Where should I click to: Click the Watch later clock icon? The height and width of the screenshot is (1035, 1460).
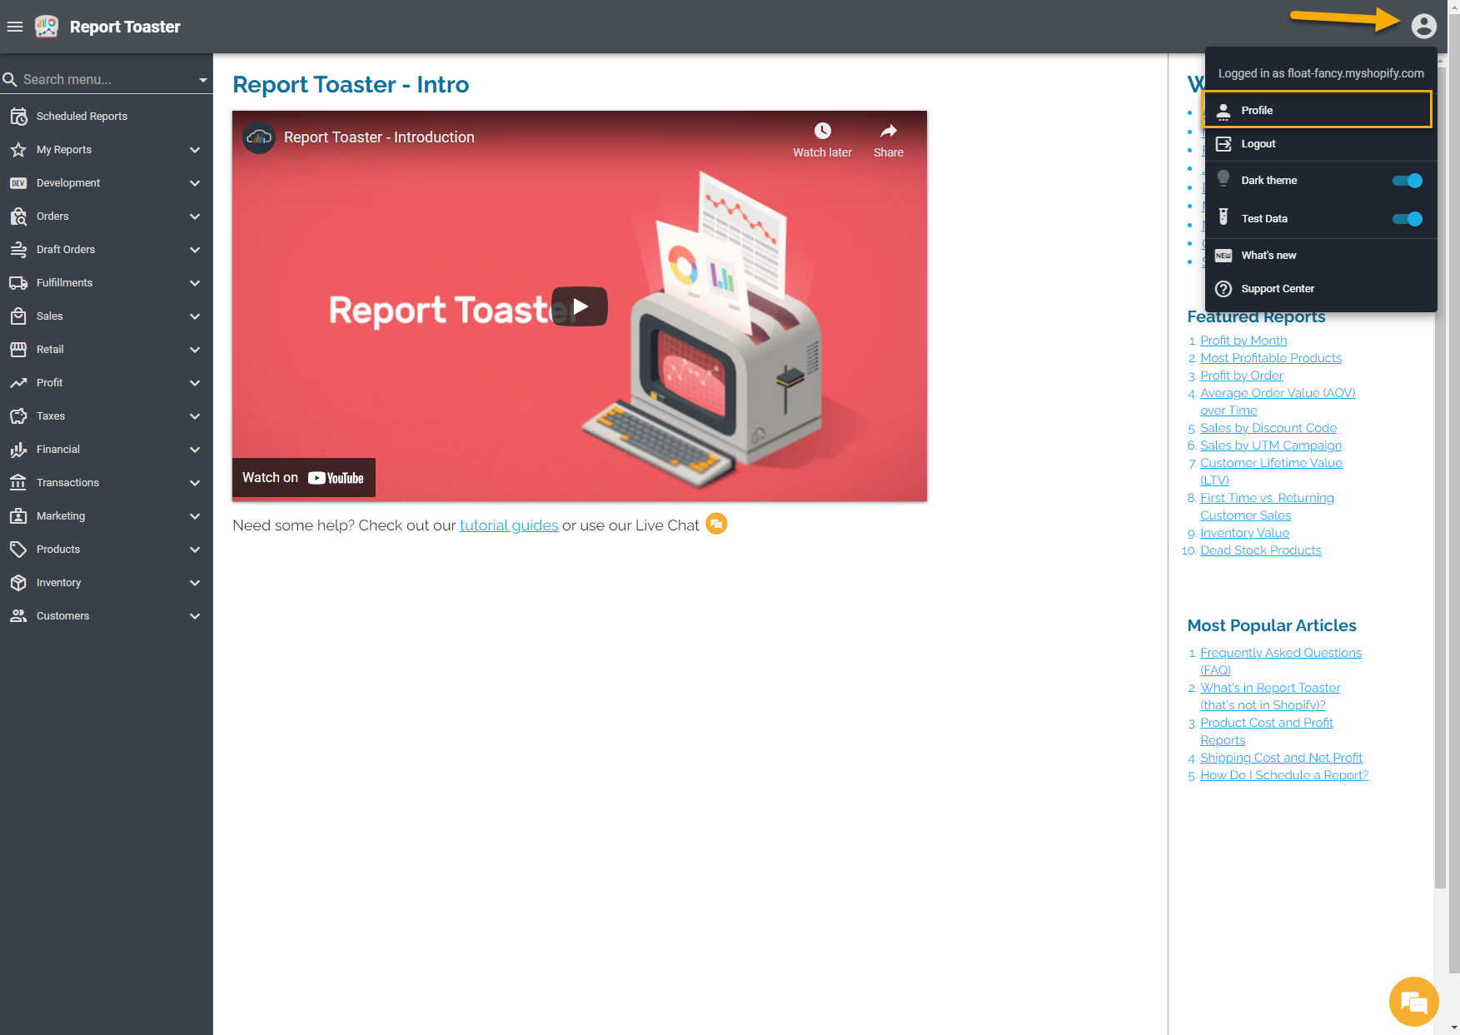pos(822,132)
